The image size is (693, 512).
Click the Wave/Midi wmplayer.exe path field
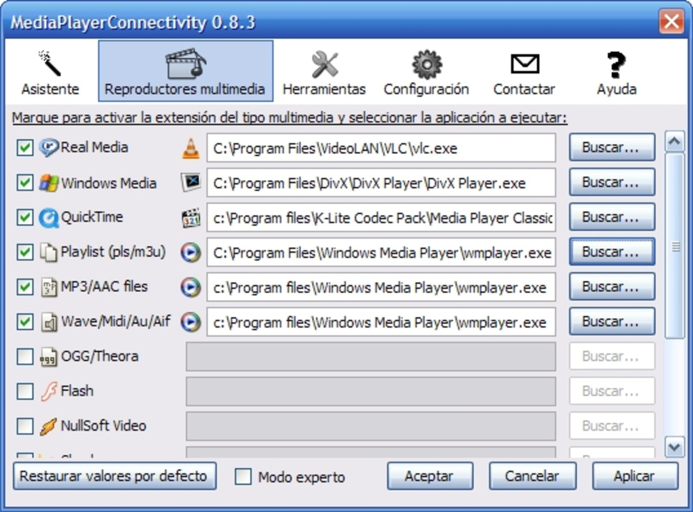[x=381, y=322]
